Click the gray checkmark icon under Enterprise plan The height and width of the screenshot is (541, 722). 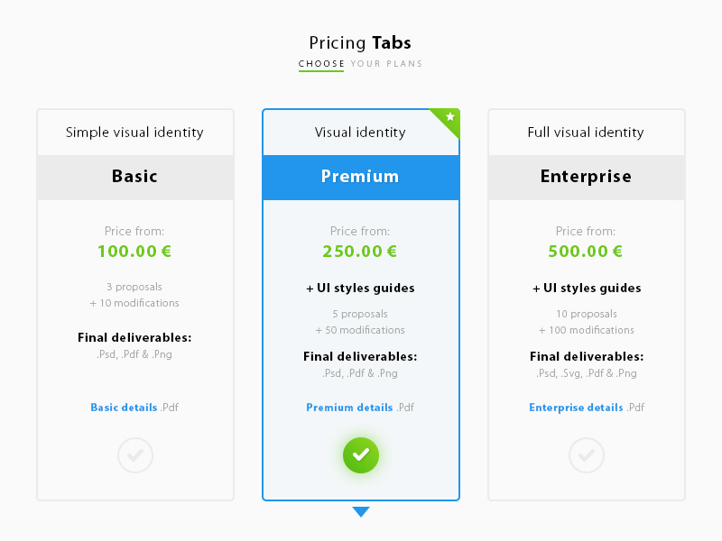click(x=587, y=455)
